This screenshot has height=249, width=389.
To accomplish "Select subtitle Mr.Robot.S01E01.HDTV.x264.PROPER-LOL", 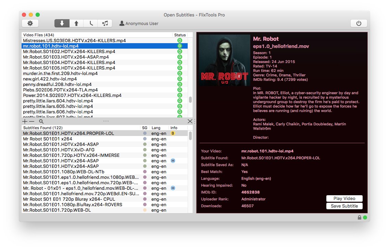I will [104, 133].
